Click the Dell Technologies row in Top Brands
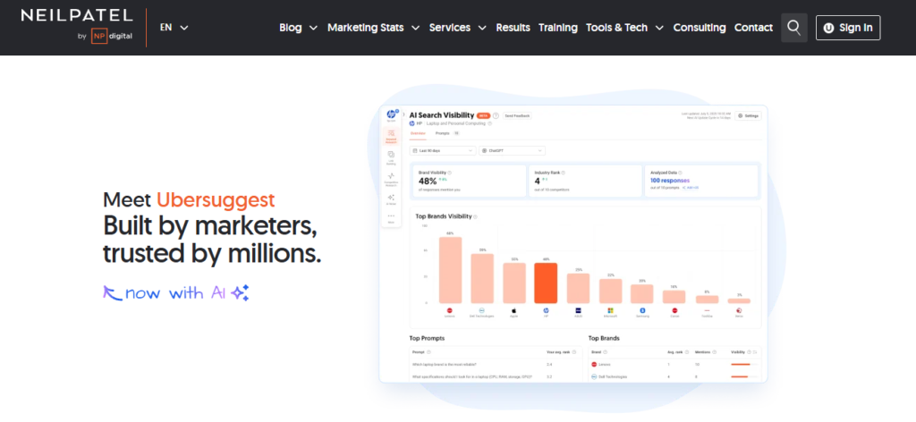The width and height of the screenshot is (916, 422). [674, 377]
